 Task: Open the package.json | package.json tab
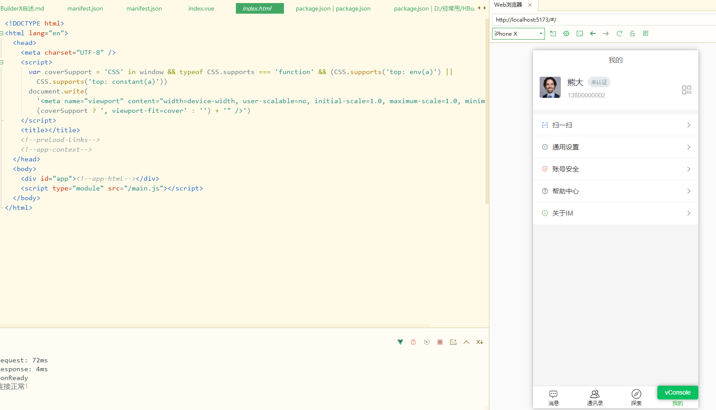pos(333,8)
